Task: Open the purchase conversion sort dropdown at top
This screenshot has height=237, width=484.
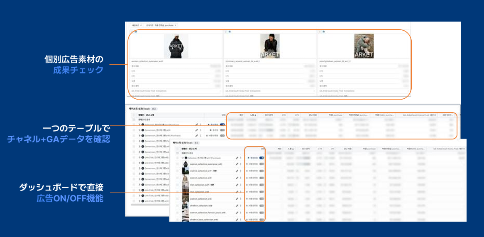Action: coord(161,25)
